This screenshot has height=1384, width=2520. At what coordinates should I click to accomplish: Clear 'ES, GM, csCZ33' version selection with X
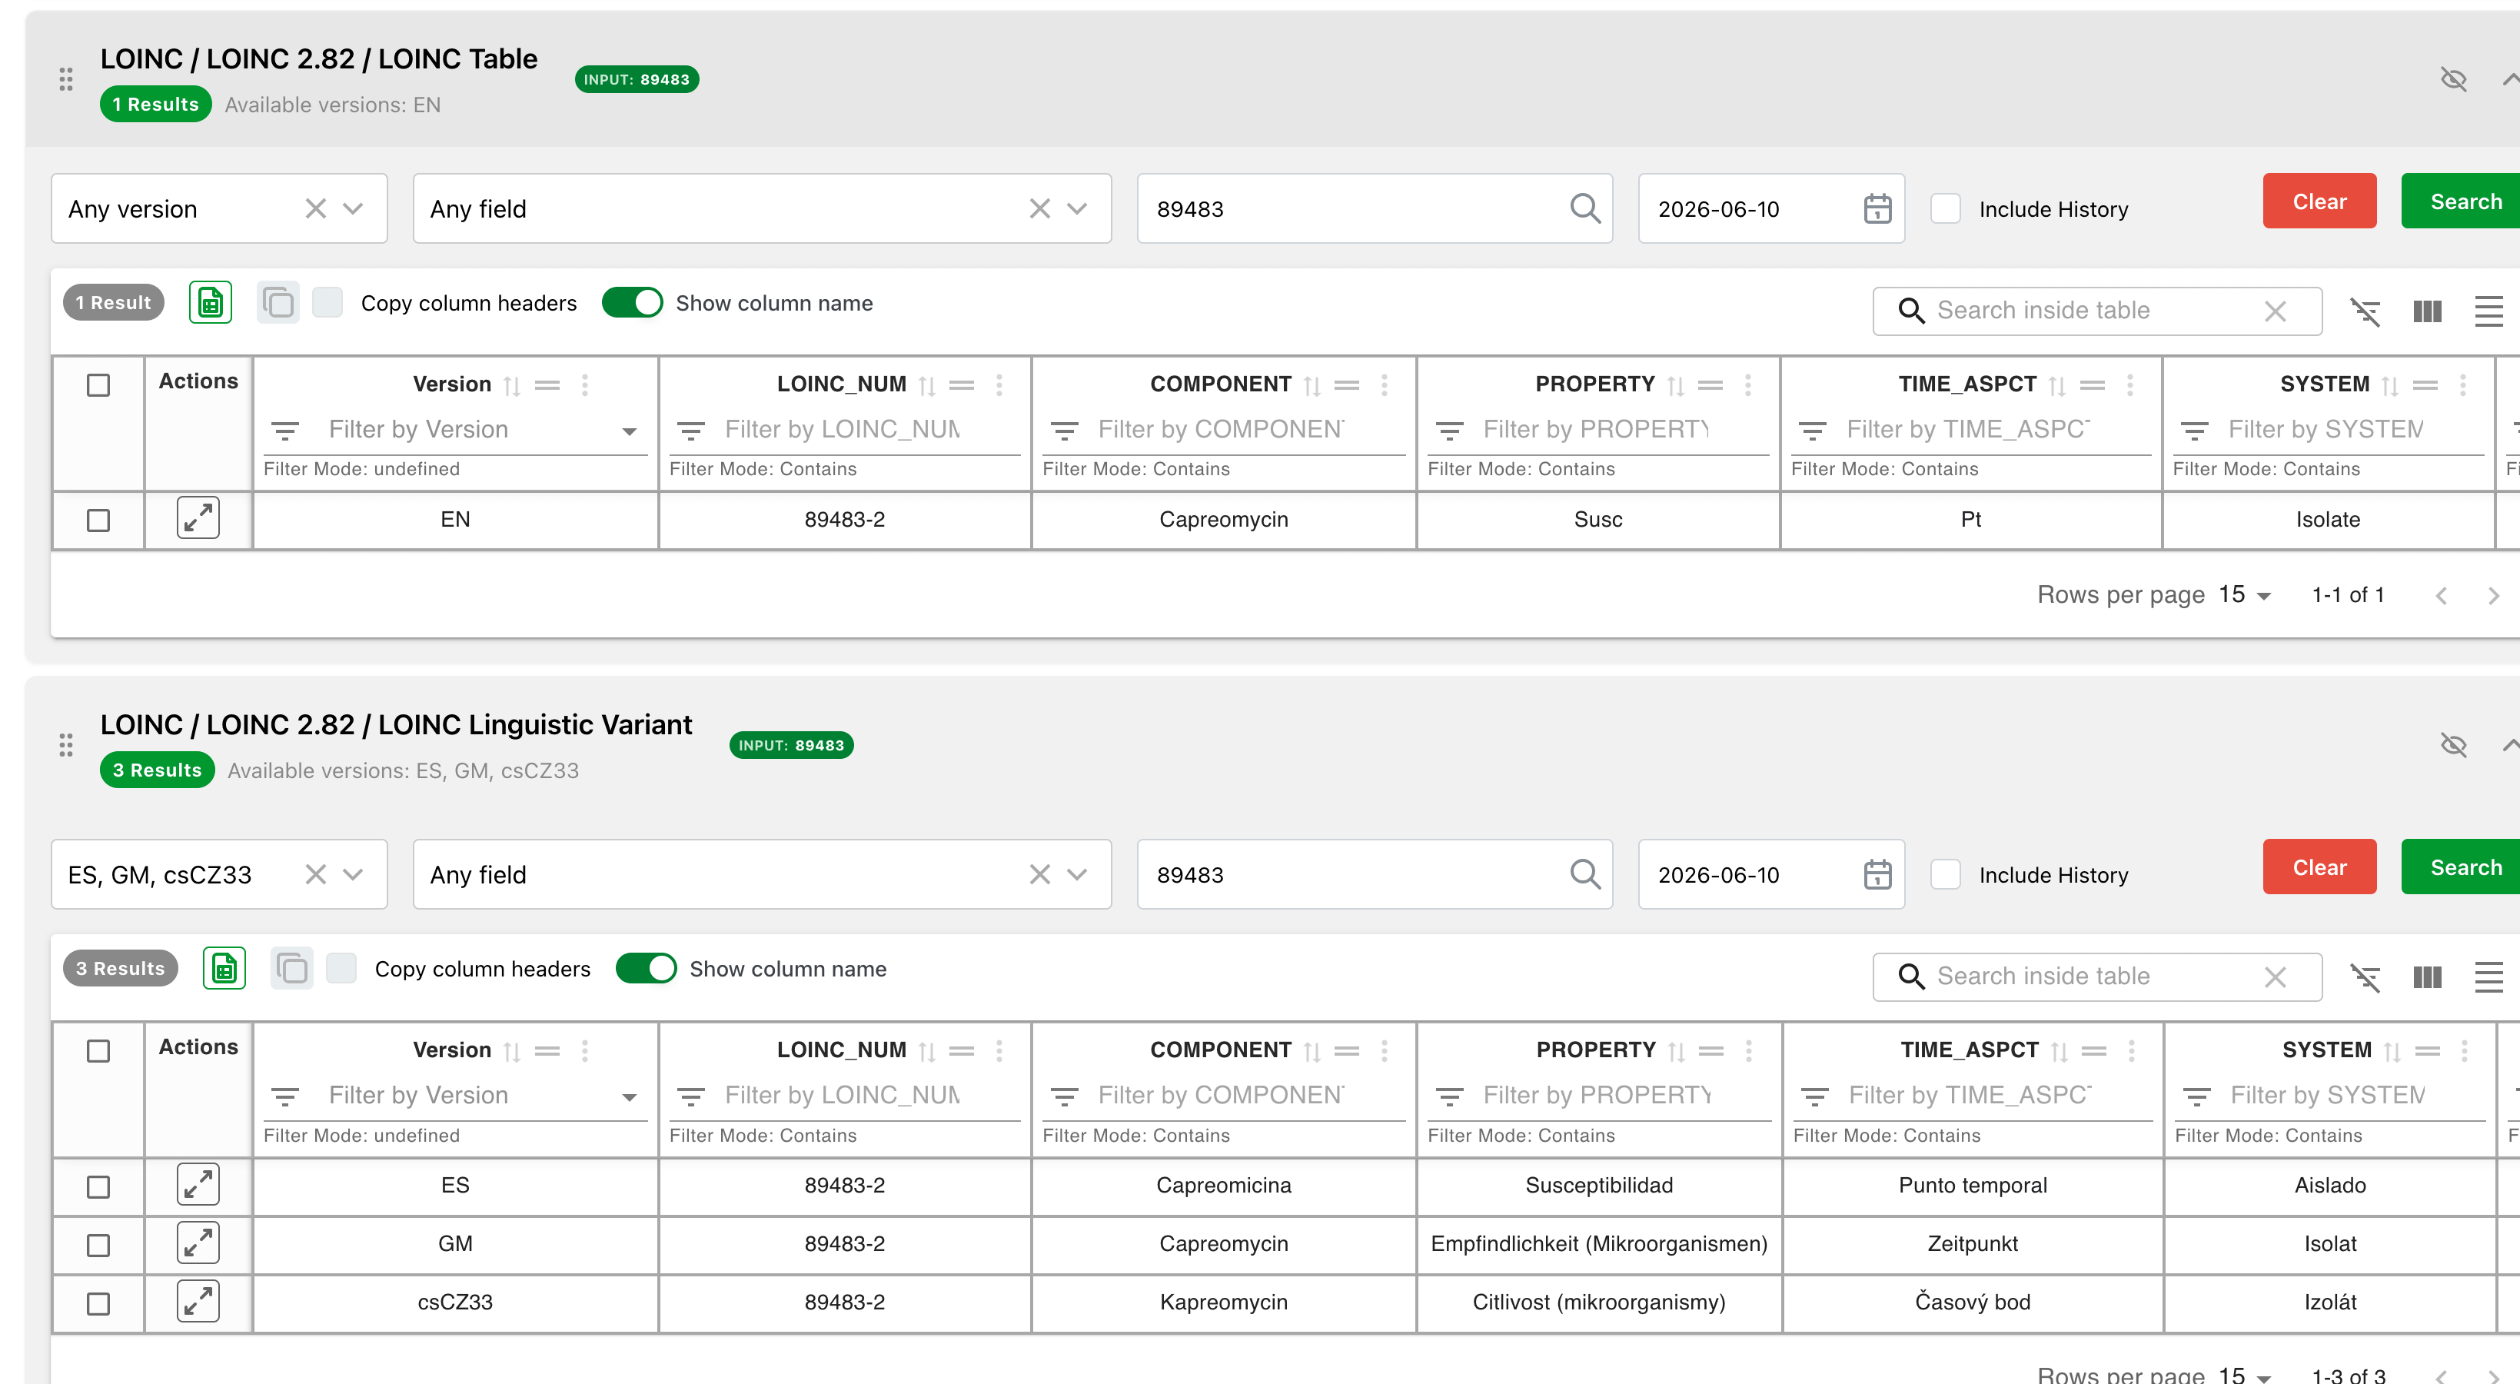315,874
